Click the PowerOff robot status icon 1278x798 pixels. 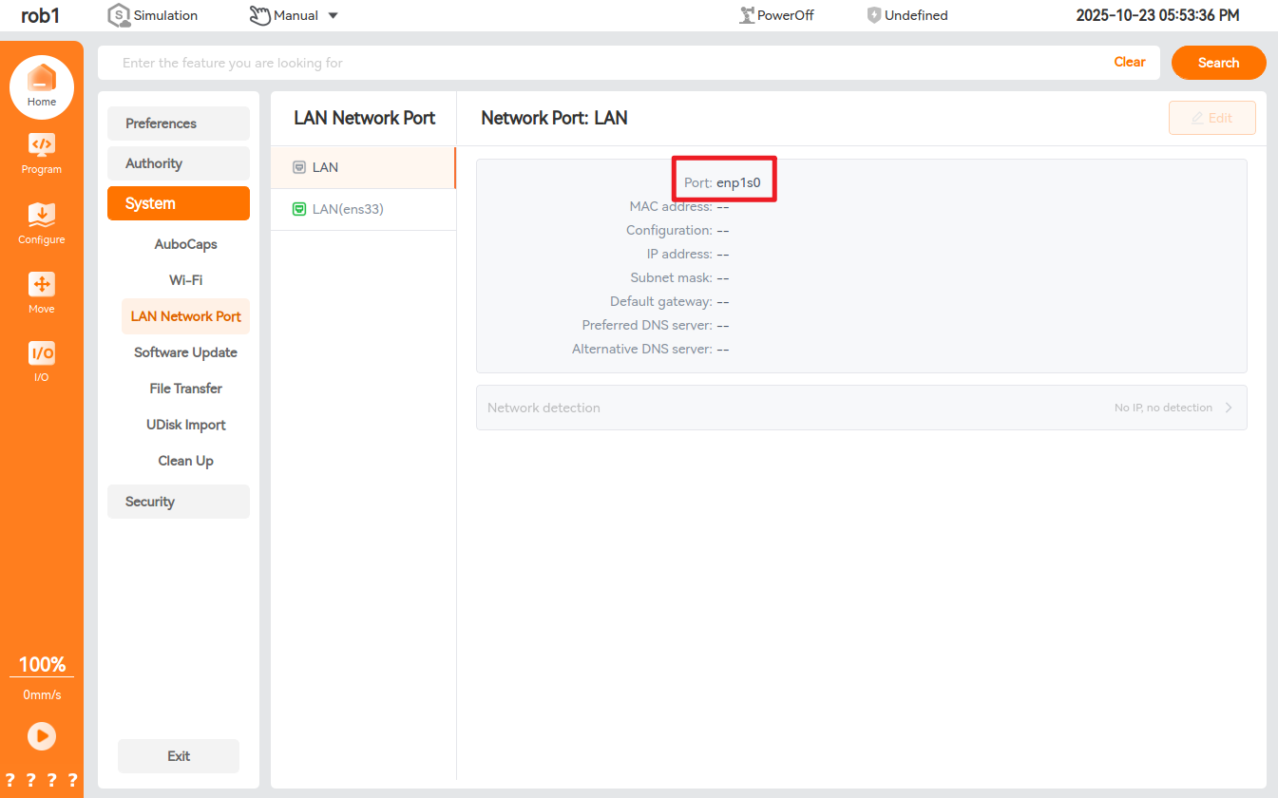[x=747, y=15]
